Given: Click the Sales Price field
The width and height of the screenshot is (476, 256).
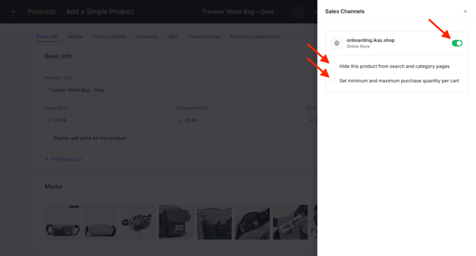Looking at the screenshot, I should tap(107, 121).
